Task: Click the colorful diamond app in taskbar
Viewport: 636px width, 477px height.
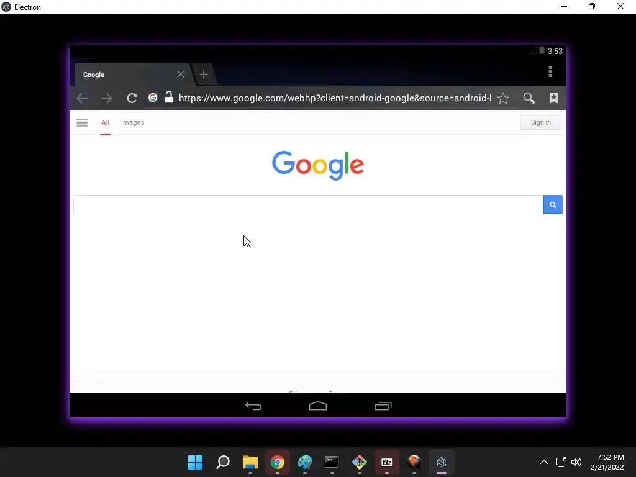Action: [x=360, y=462]
